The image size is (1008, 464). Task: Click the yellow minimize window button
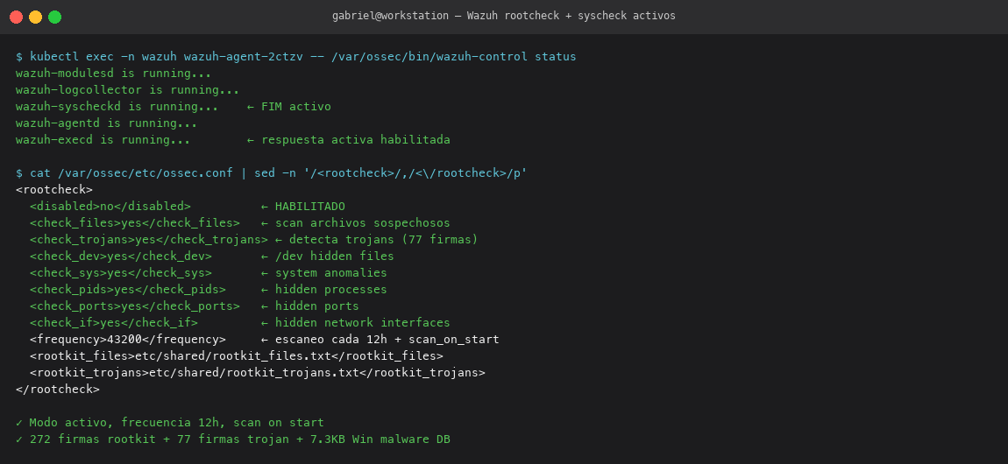(x=35, y=17)
